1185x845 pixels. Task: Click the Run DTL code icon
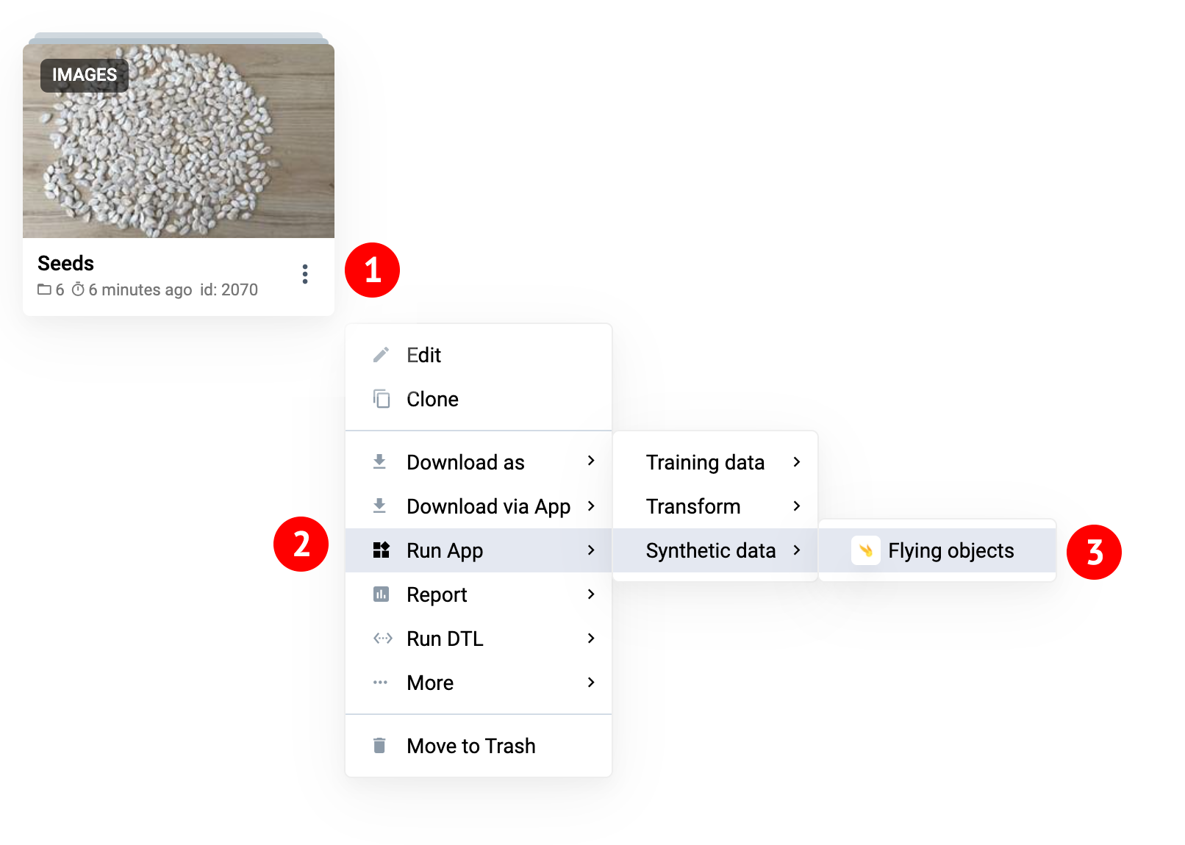[x=382, y=639]
